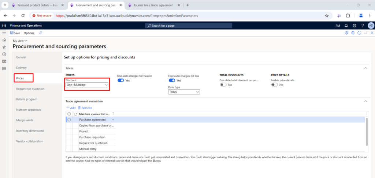Open the Inventory dimensions tab
The width and height of the screenshot is (375, 178).
[x=30, y=131]
